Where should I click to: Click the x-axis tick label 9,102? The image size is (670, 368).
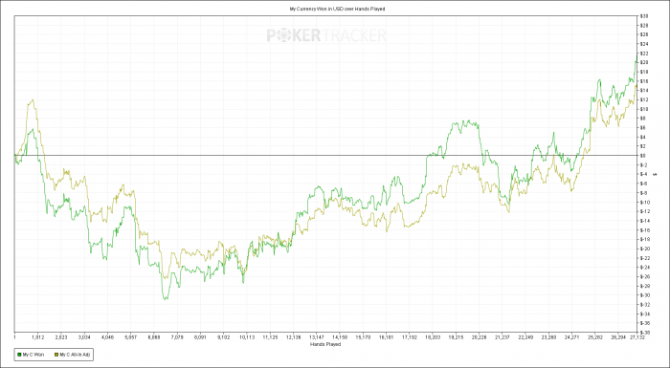(224, 336)
